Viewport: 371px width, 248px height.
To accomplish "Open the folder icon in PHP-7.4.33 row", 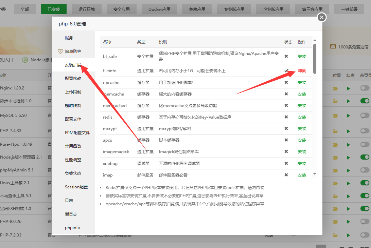I will coord(335,131).
